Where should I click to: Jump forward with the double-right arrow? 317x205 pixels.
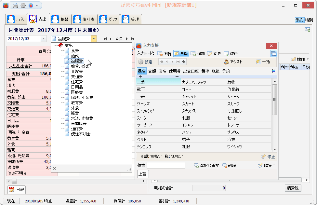(133, 39)
